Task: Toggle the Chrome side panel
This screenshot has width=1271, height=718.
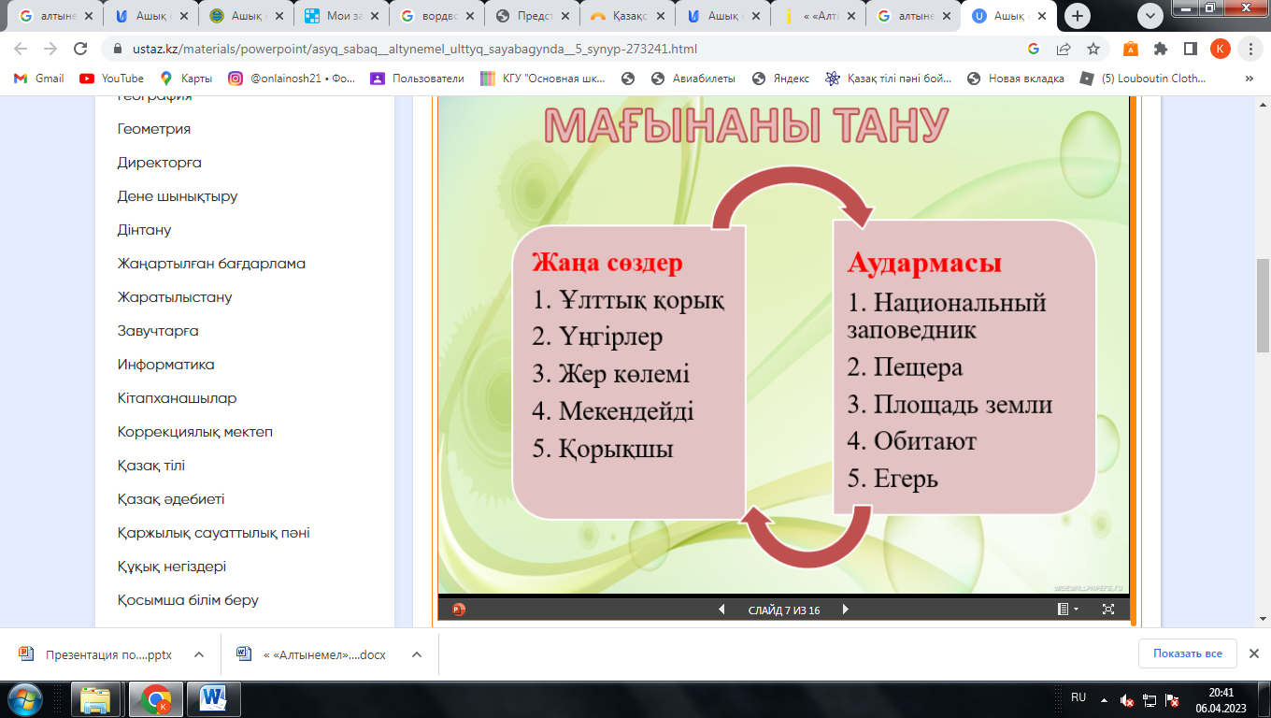Action: 1190,50
